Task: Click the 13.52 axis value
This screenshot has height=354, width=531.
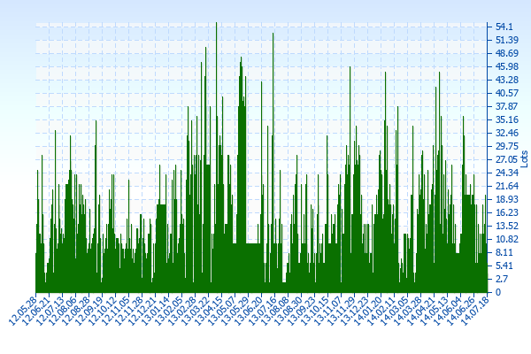Action: 507,226
